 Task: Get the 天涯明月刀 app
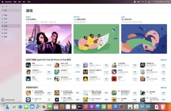point(49,72)
